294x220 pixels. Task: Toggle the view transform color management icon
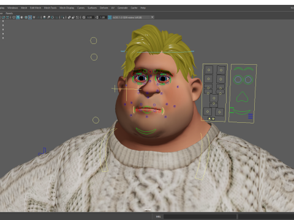[110, 17]
